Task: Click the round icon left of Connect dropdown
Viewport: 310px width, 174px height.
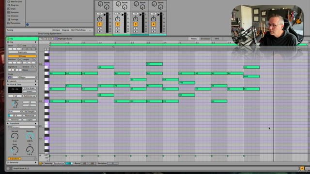Action: (9, 127)
